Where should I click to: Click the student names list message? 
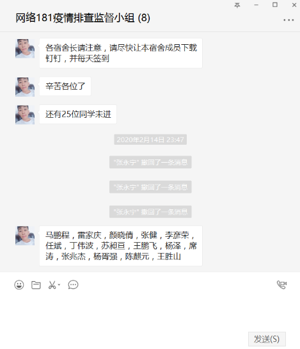(x=121, y=246)
